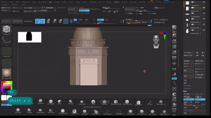Activate the Draw mode button

43,21
